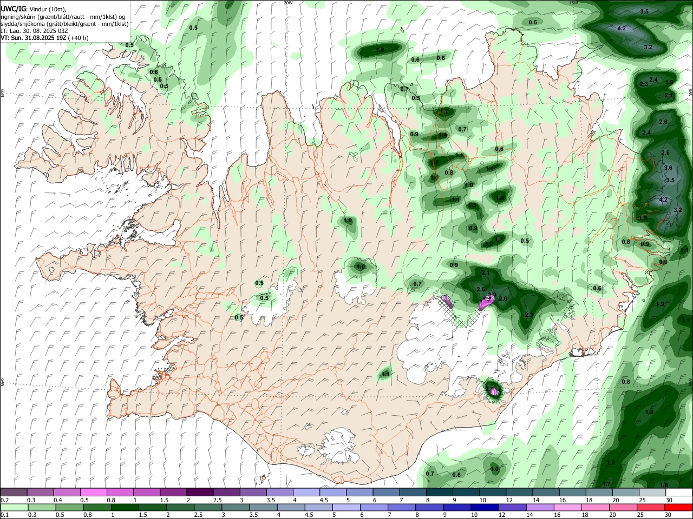Click the '0.1' label in the rain legend
The image size is (693, 519).
[x=4, y=515]
